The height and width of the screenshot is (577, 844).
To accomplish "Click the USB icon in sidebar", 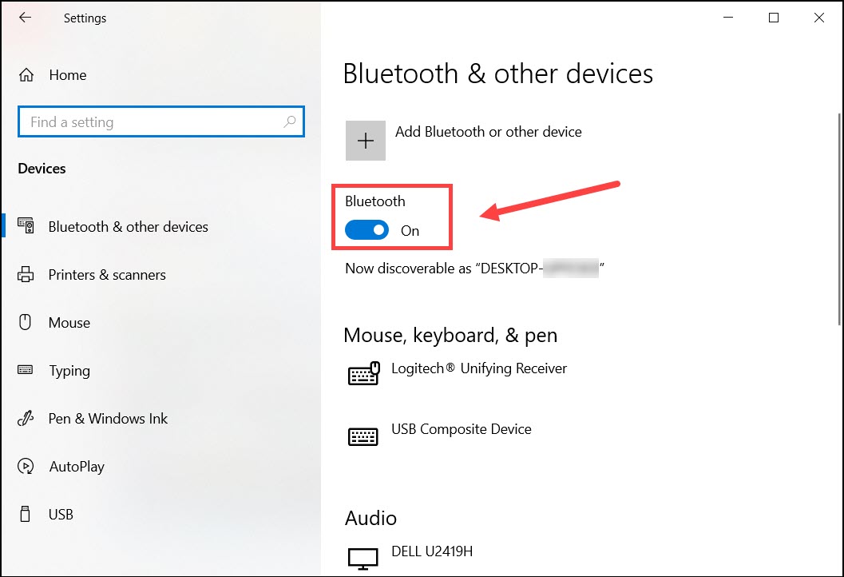I will point(25,514).
